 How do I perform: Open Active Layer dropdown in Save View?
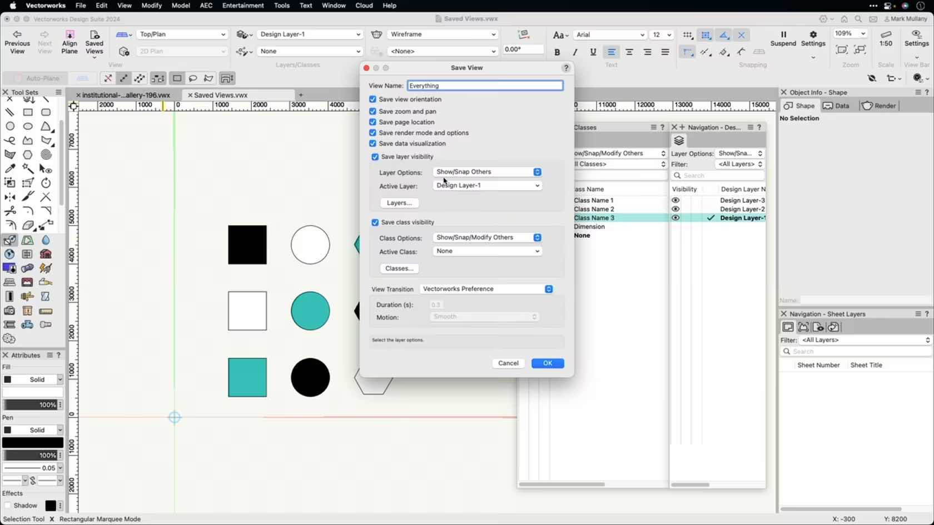coord(487,186)
